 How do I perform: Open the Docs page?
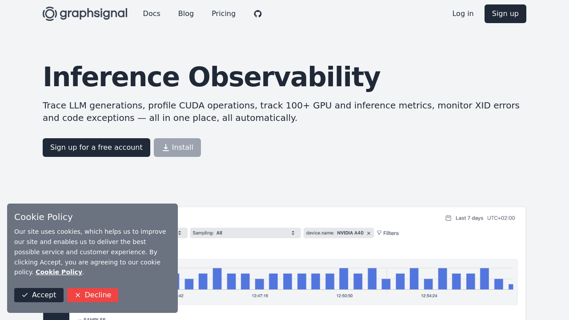point(152,14)
